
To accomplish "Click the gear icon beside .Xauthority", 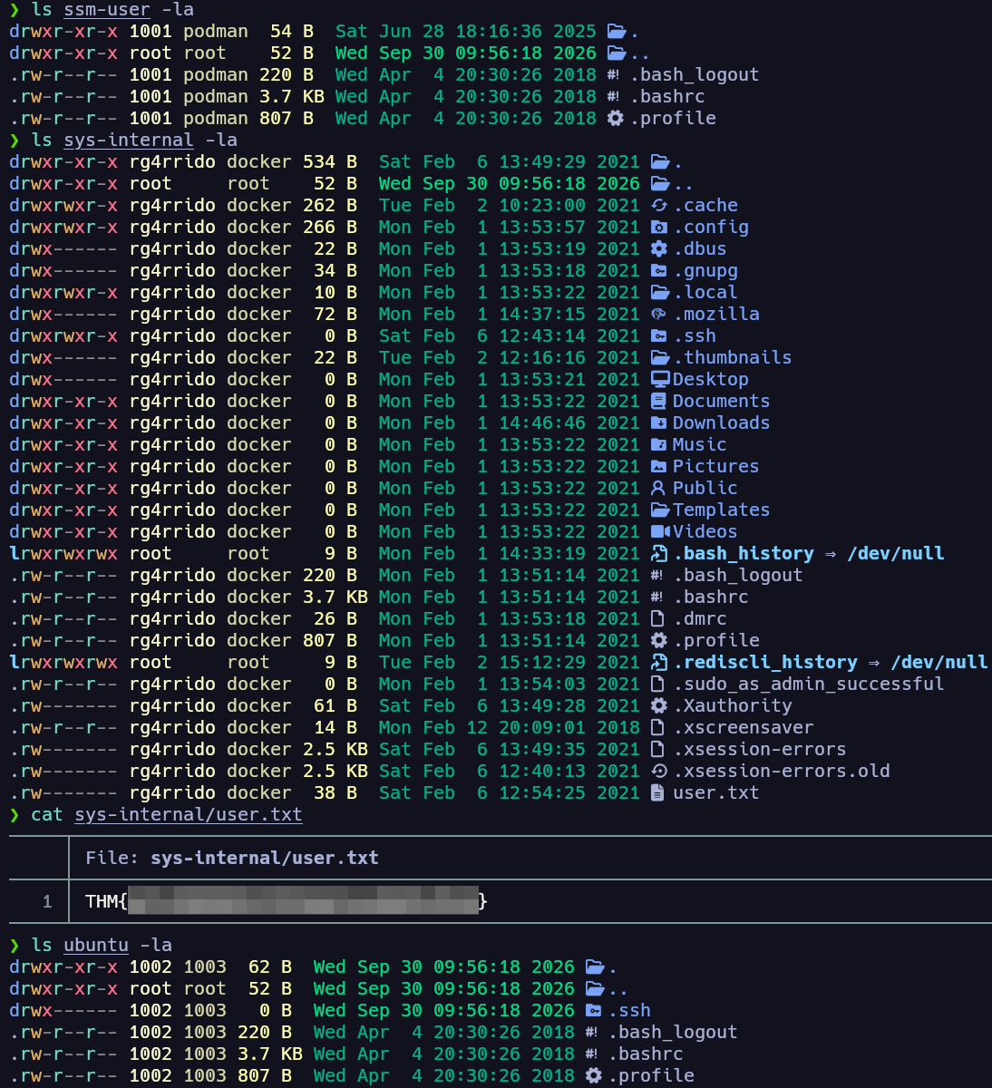I will [x=659, y=706].
